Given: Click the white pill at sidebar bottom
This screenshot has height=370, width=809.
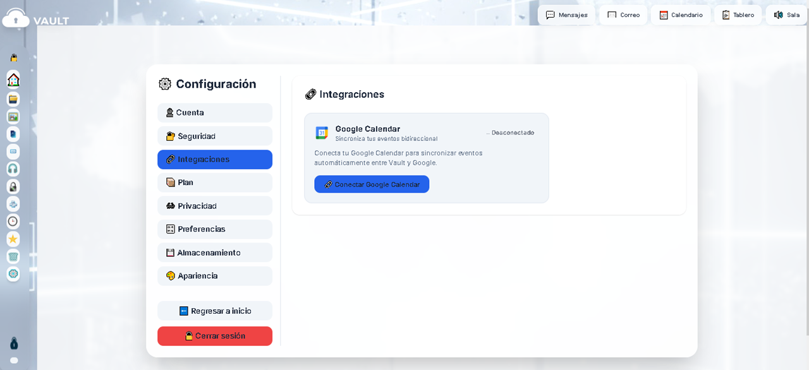Looking at the screenshot, I should 14,361.
